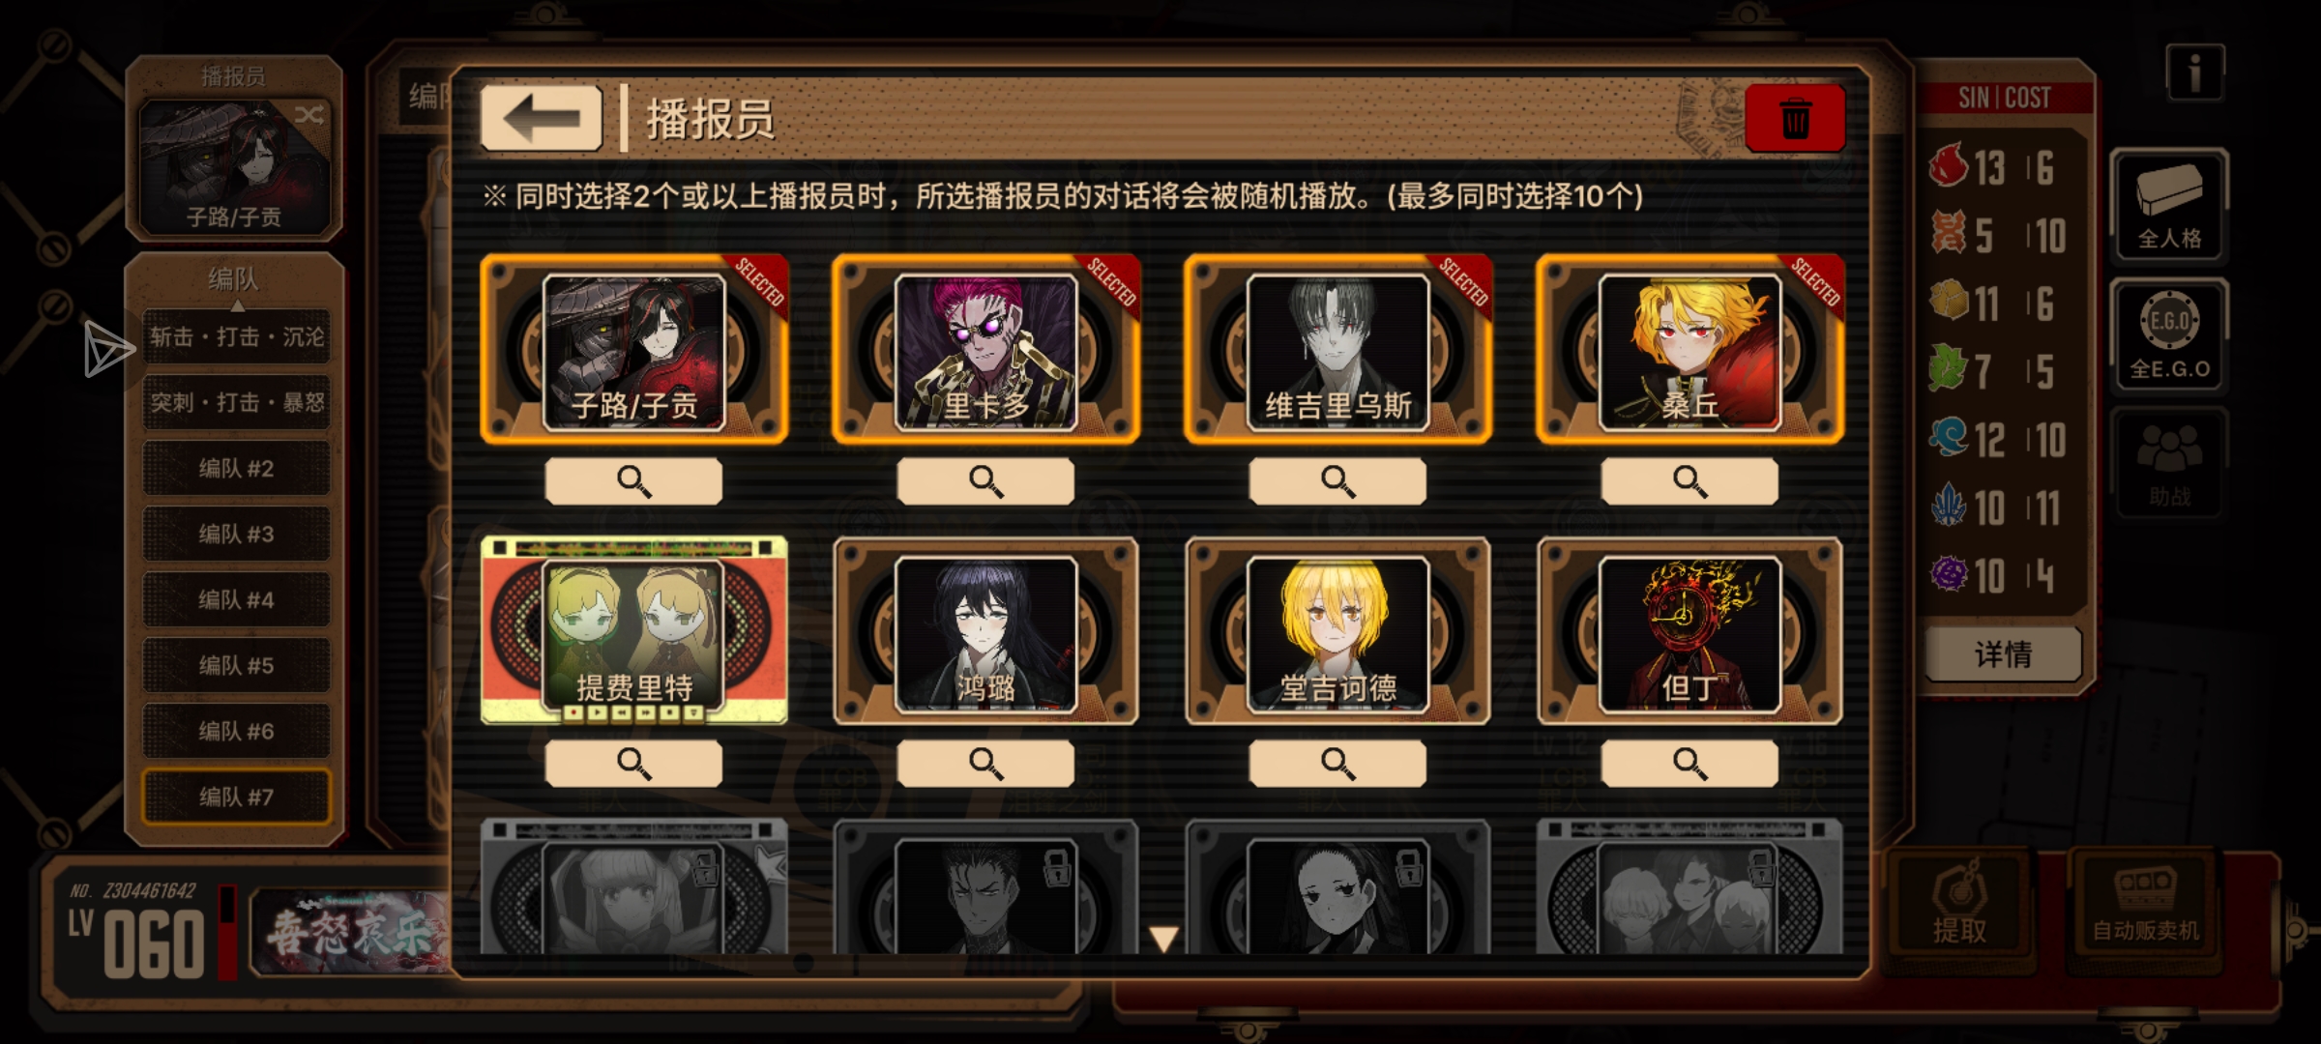Click the shuffle icon on announcer panel
2321x1044 pixels.
point(309,115)
